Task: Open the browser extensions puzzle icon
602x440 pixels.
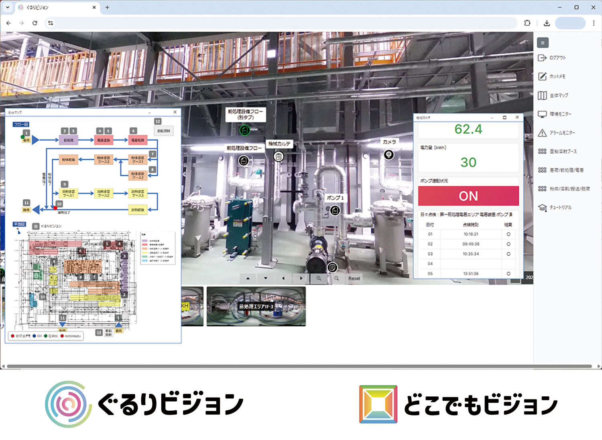Action: (x=527, y=23)
